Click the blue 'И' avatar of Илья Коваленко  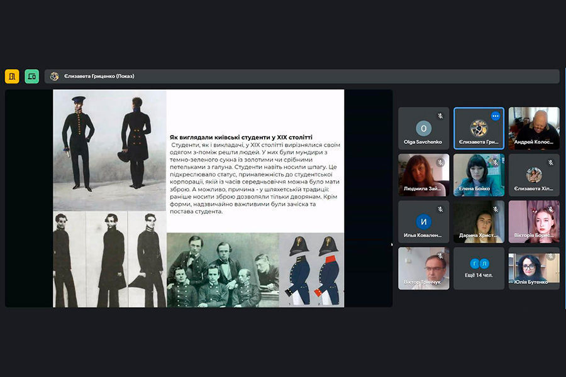point(423,222)
